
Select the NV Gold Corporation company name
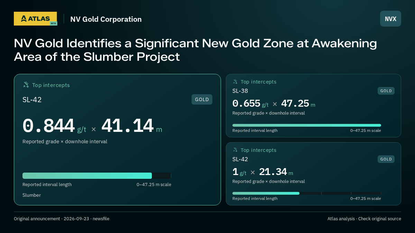pyautogui.click(x=106, y=19)
